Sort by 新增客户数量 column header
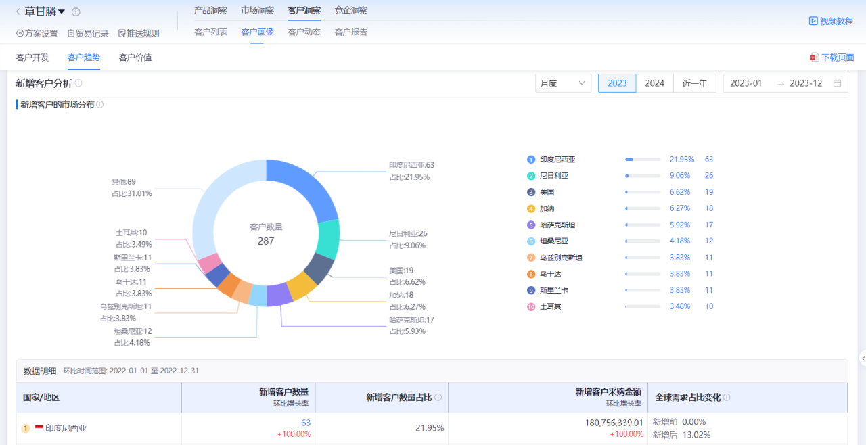866x445 pixels. pos(283,392)
